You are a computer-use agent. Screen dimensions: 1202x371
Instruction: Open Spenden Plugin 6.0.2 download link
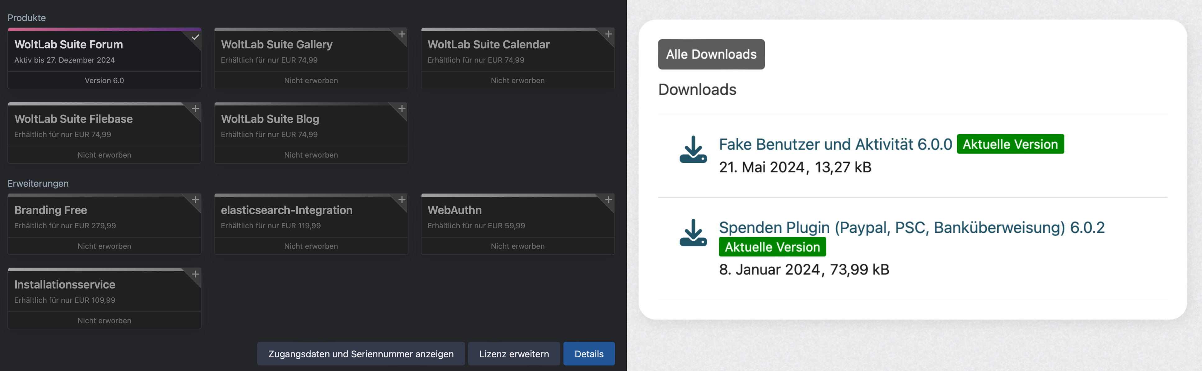point(911,227)
